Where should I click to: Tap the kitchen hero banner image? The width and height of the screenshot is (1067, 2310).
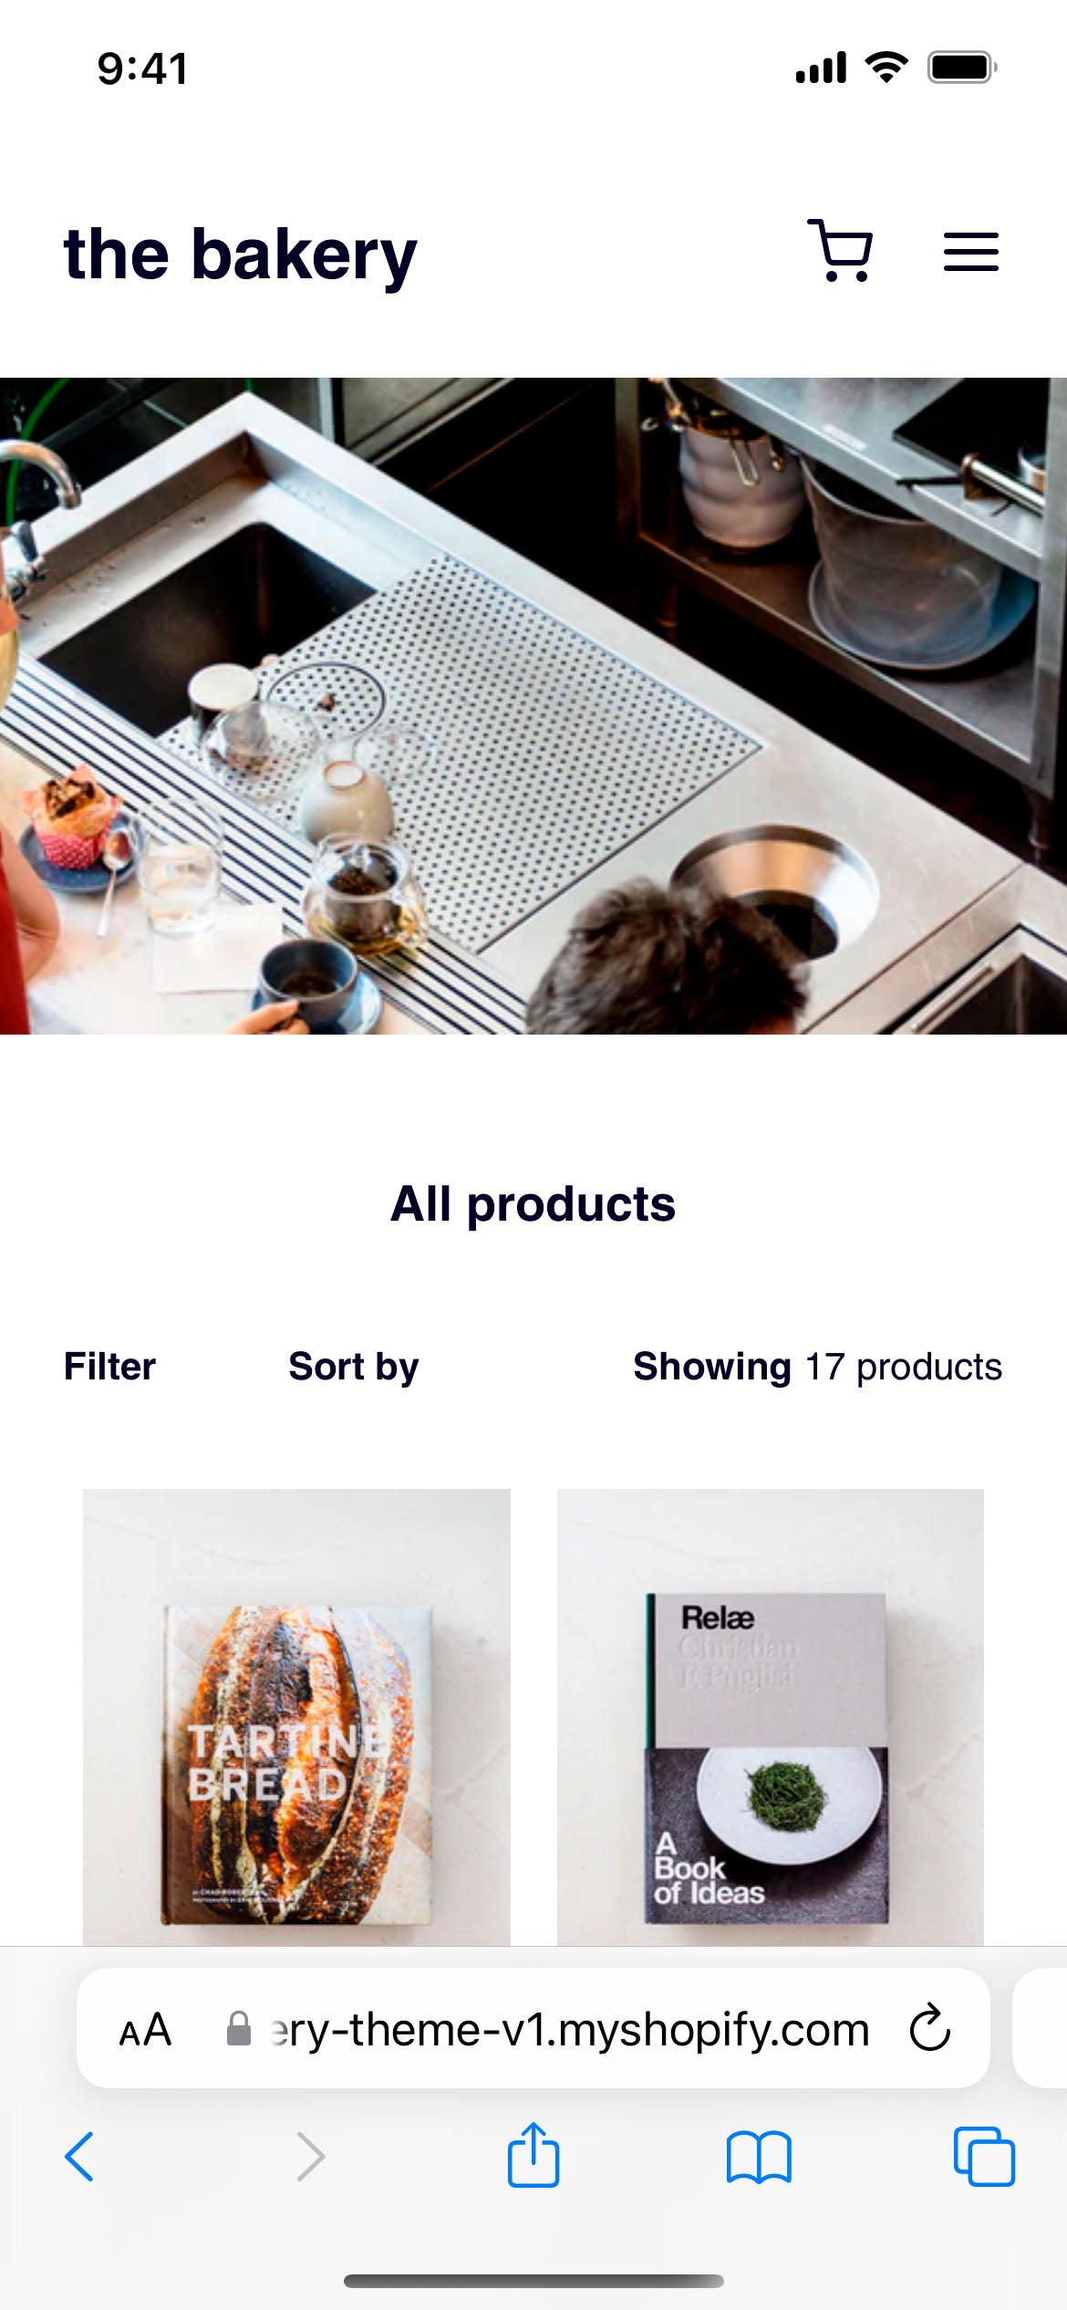[533, 705]
